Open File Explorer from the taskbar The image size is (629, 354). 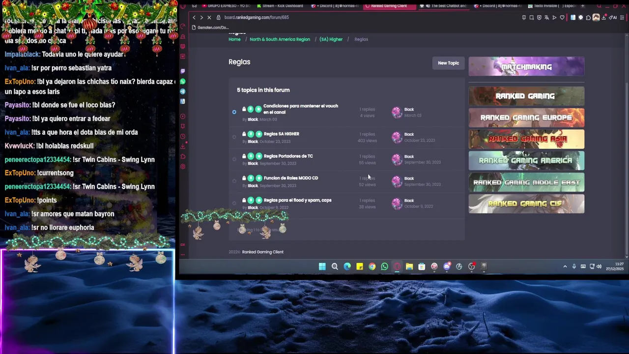click(409, 266)
